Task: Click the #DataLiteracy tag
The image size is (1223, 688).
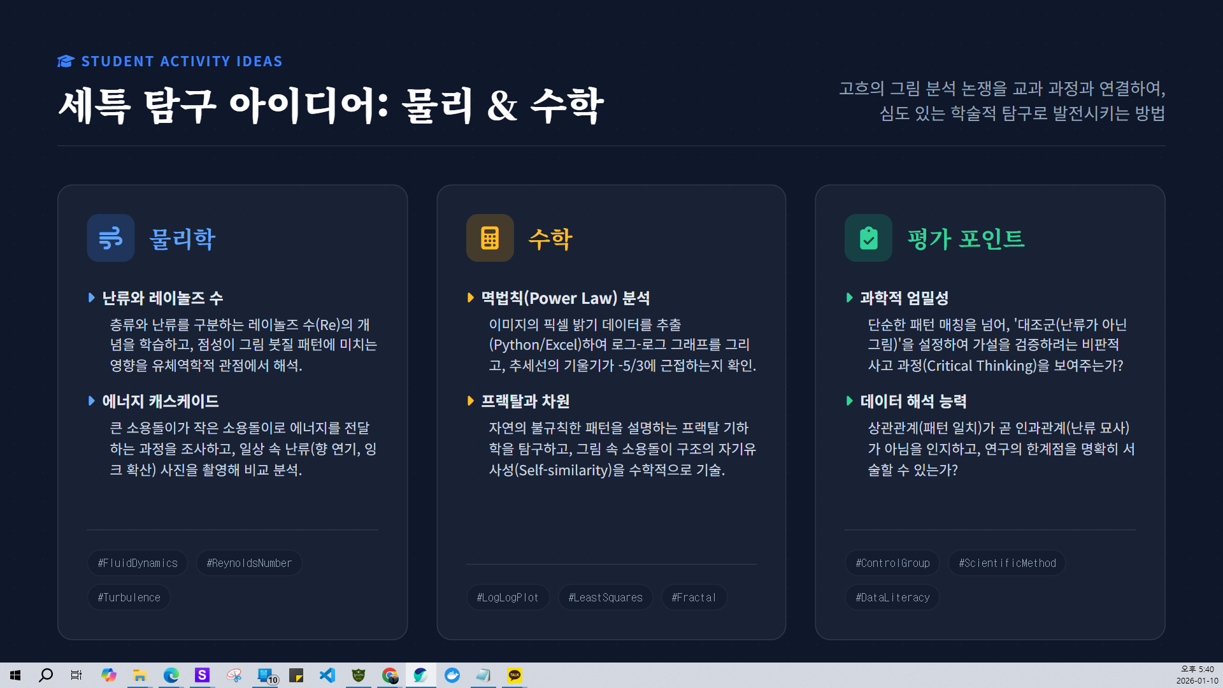Action: [x=892, y=598]
